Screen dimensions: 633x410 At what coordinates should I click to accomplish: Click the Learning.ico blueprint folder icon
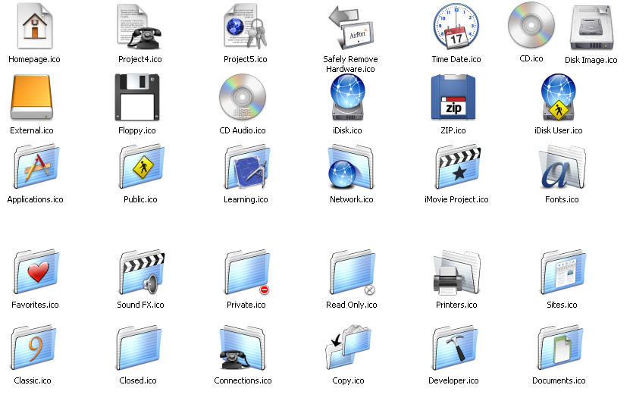click(246, 166)
